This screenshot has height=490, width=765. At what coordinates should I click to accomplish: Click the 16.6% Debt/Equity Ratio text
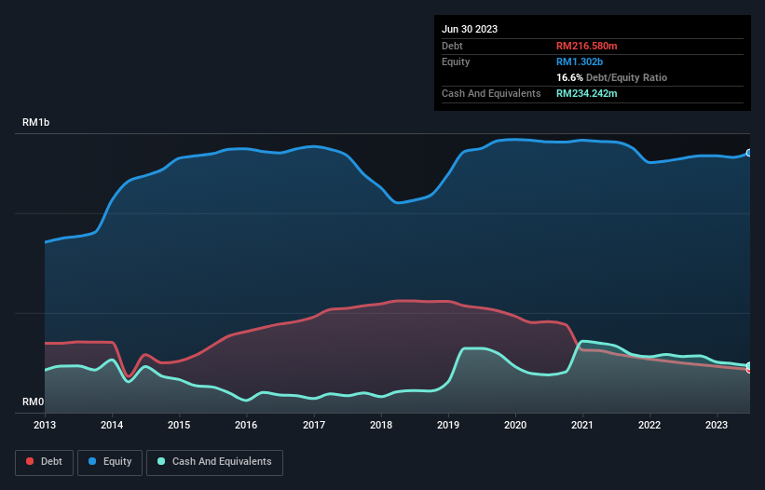[x=611, y=77]
